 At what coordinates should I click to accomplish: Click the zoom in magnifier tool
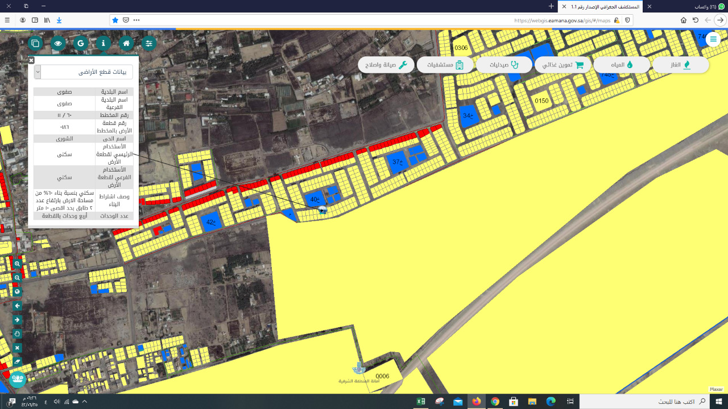(18, 264)
